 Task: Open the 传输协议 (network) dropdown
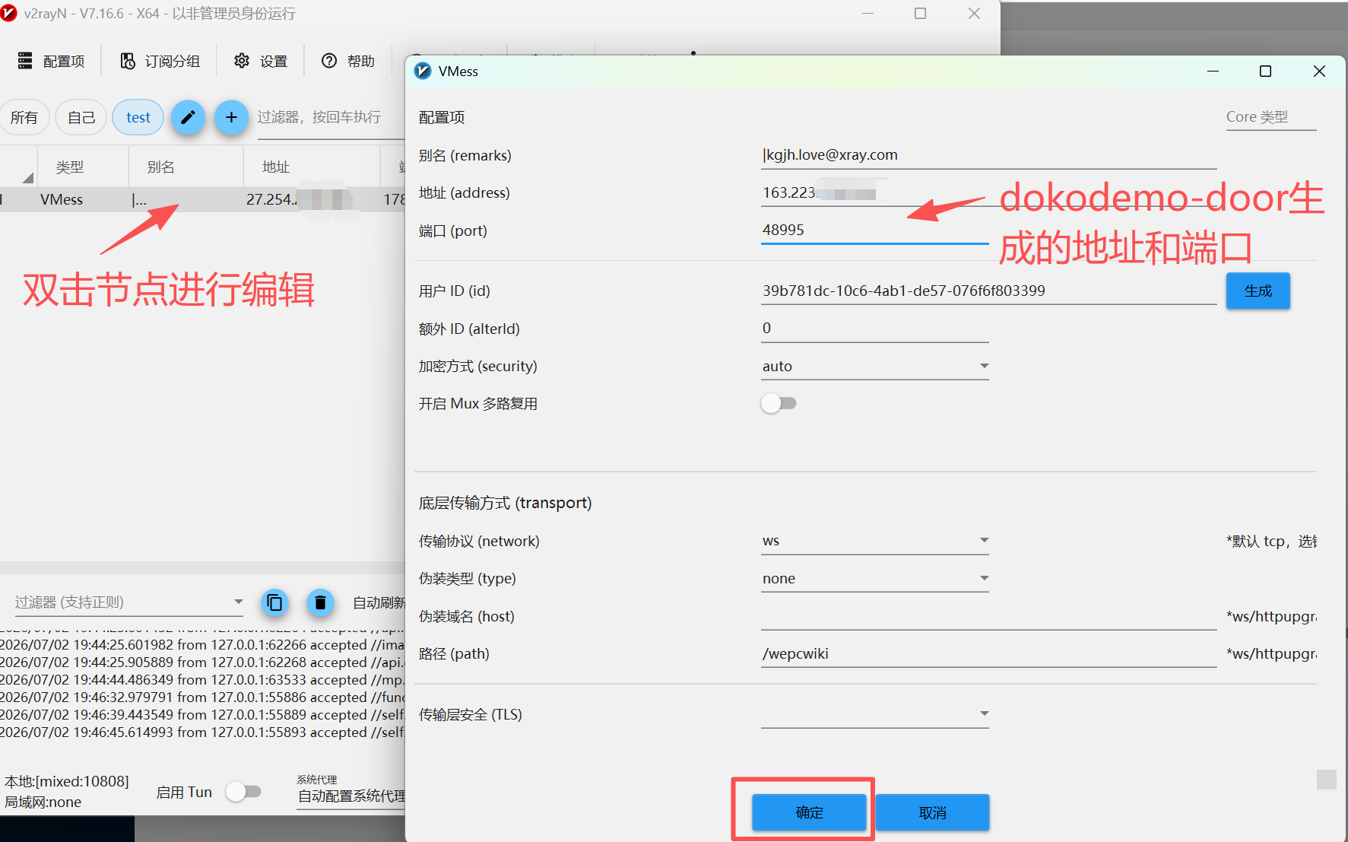tap(874, 540)
